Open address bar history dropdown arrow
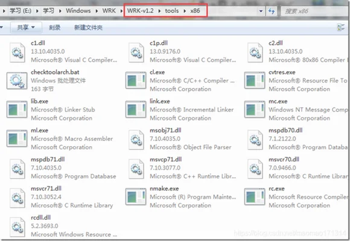This screenshot has height=241, width=350. [261, 11]
